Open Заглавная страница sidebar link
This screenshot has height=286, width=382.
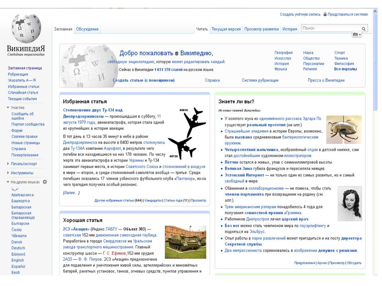click(x=25, y=68)
